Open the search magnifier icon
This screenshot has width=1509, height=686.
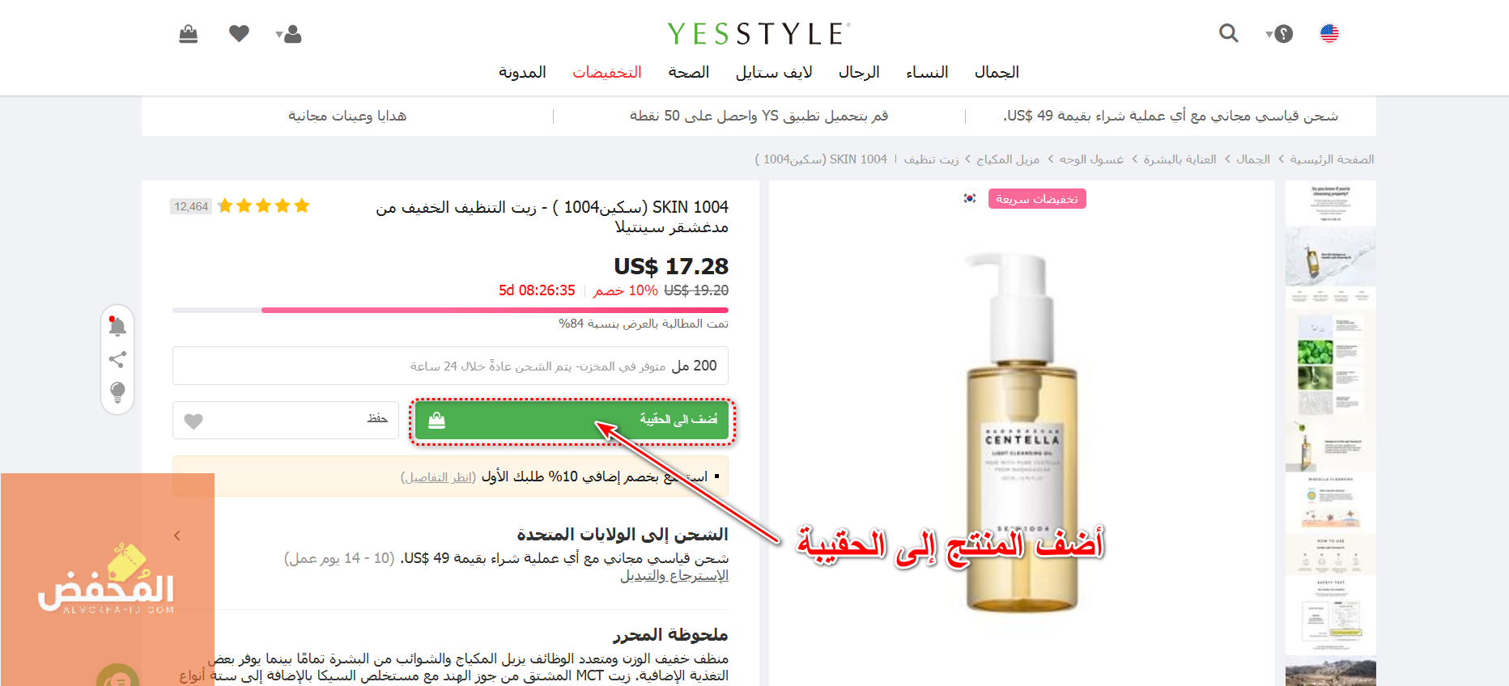[x=1229, y=33]
